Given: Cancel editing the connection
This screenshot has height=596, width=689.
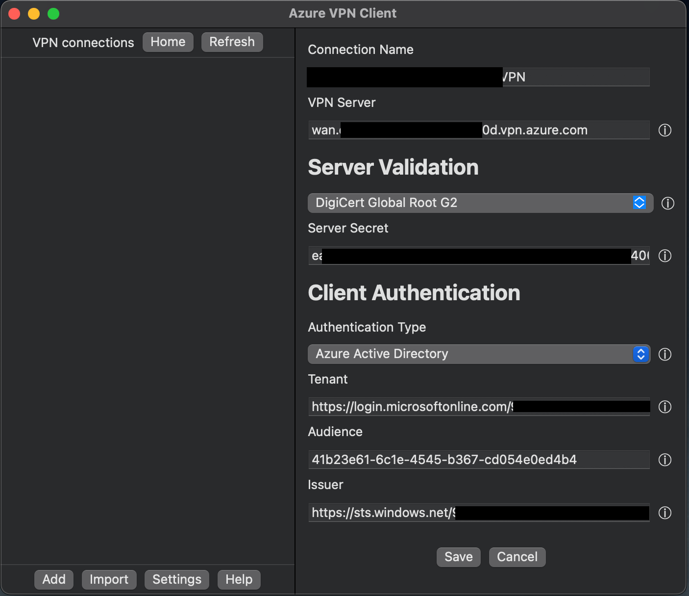Looking at the screenshot, I should pos(517,557).
